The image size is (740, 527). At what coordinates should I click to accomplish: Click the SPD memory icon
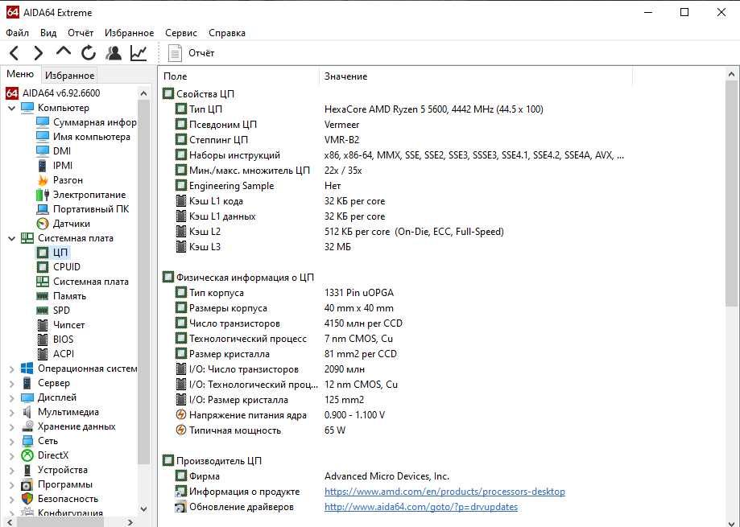point(43,311)
